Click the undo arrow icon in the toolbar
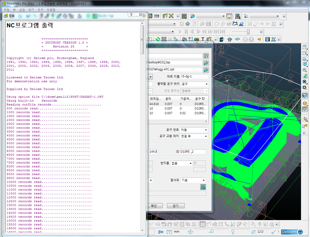The height and width of the screenshot is (237, 310). tap(259, 39)
